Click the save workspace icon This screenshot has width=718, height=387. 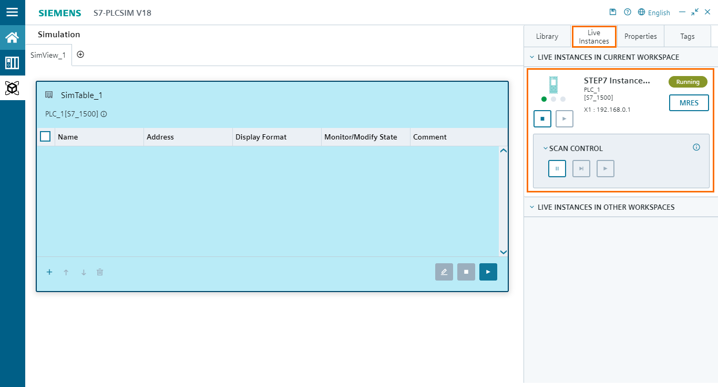click(612, 12)
